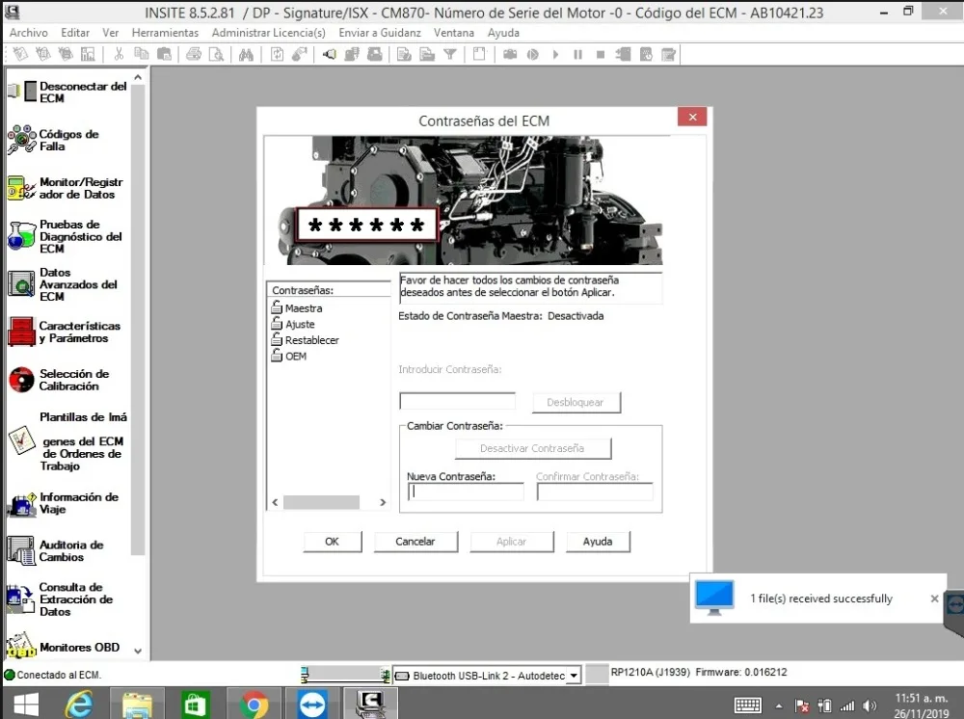Screen dimensions: 964x719
Task: Open the touch keyboard tray icon
Action: [748, 706]
